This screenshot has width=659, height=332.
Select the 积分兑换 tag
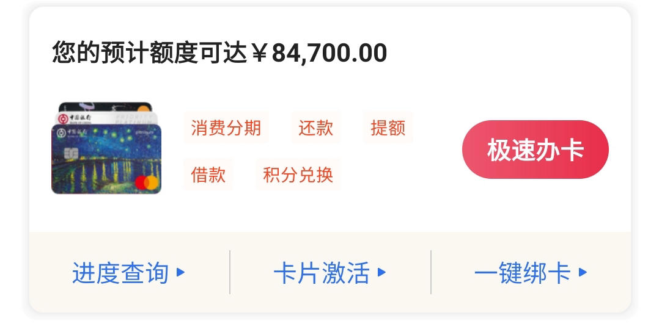(x=298, y=175)
